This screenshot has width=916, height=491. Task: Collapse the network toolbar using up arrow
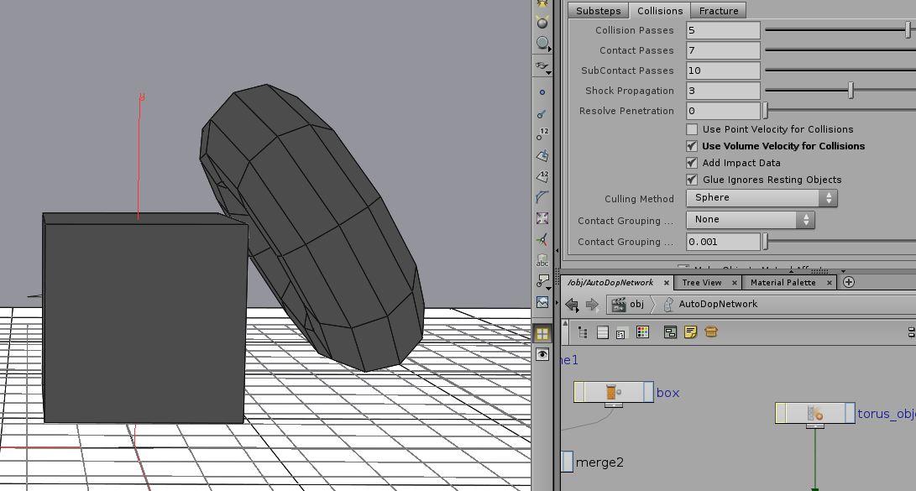[x=565, y=323]
